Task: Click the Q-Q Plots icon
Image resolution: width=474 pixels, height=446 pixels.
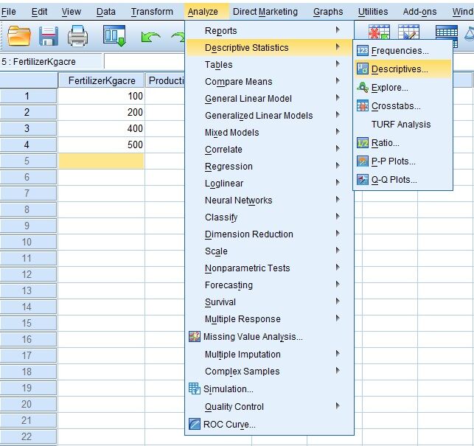Action: click(x=363, y=179)
